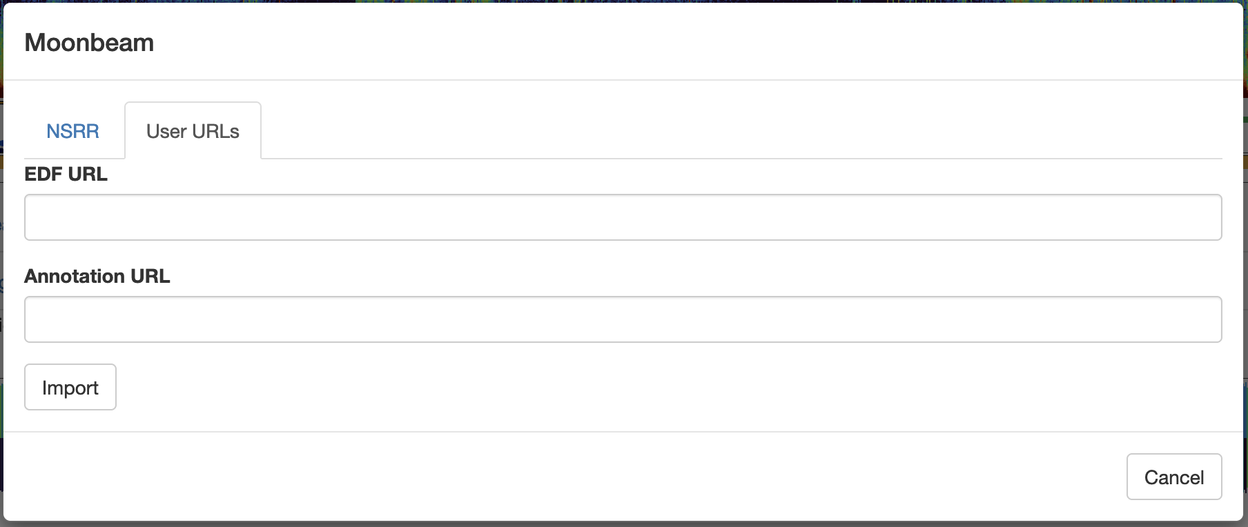The width and height of the screenshot is (1248, 527).
Task: Select the field under Annotation URL
Action: point(623,319)
